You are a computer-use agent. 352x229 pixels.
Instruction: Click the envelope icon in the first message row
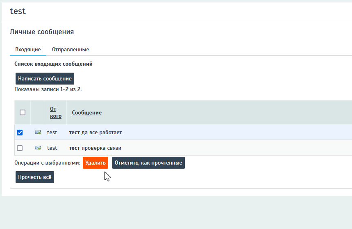(38, 133)
